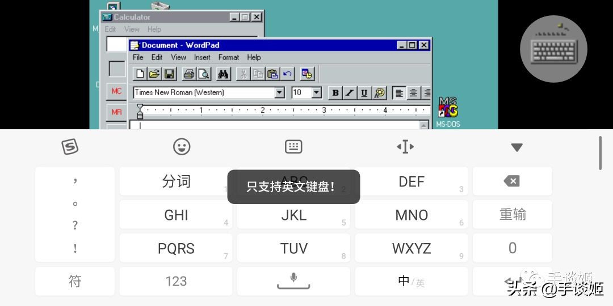613x306 pixels.
Task: Click the WordPad document text area
Action: click(x=275, y=125)
